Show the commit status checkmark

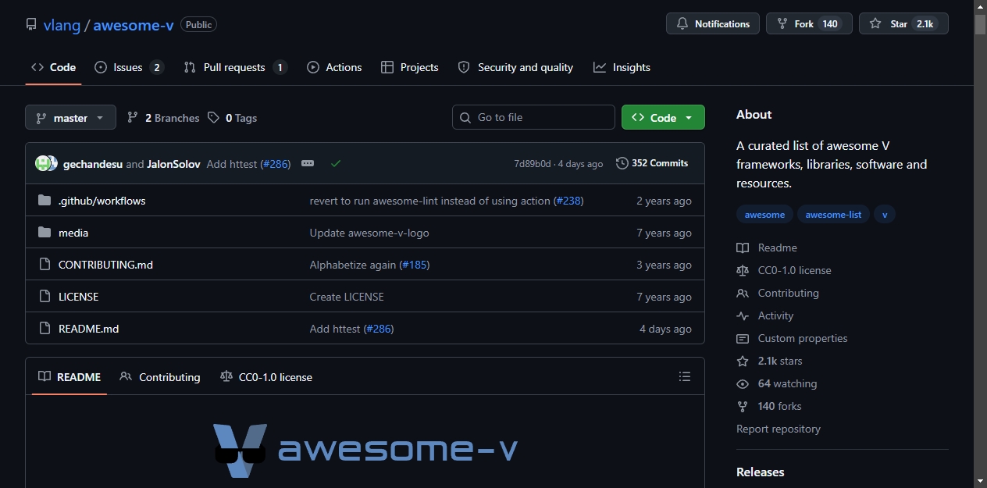336,163
